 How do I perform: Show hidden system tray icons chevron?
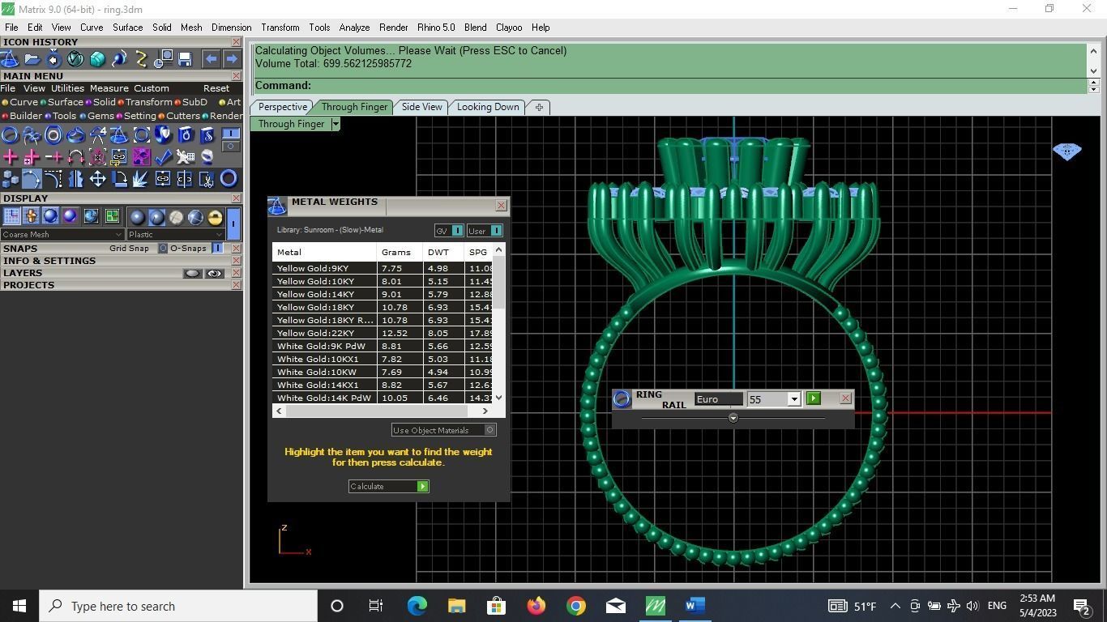tap(895, 606)
